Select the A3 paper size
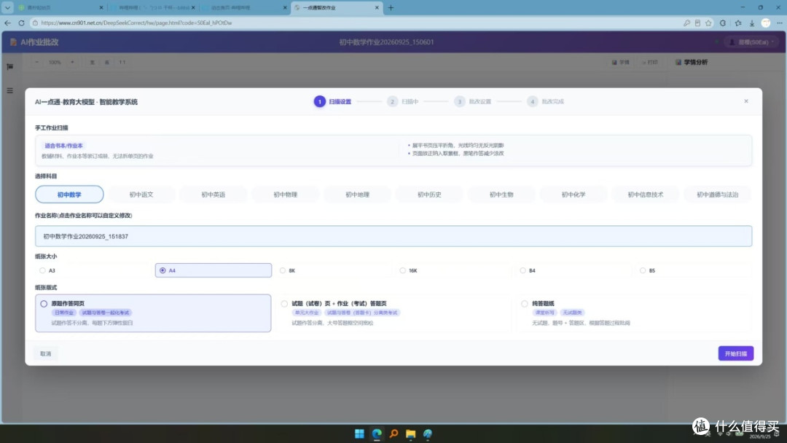Viewport: 787px width, 443px height. tap(43, 270)
